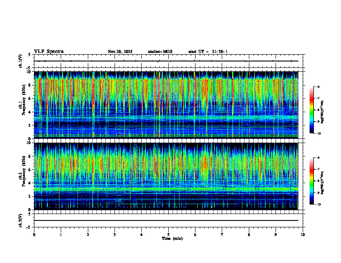This screenshot has height=263, width=341.
Task: Click time axis tick label "8"
Action: click(x=249, y=235)
